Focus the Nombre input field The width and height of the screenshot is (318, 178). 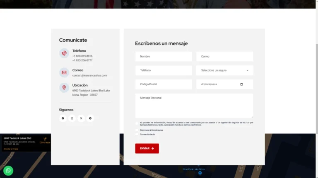tap(164, 57)
